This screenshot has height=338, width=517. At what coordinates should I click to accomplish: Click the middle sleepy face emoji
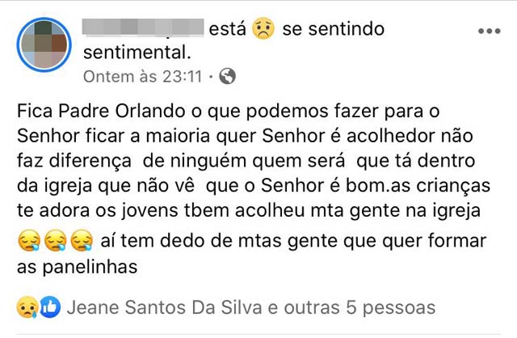pos(56,241)
